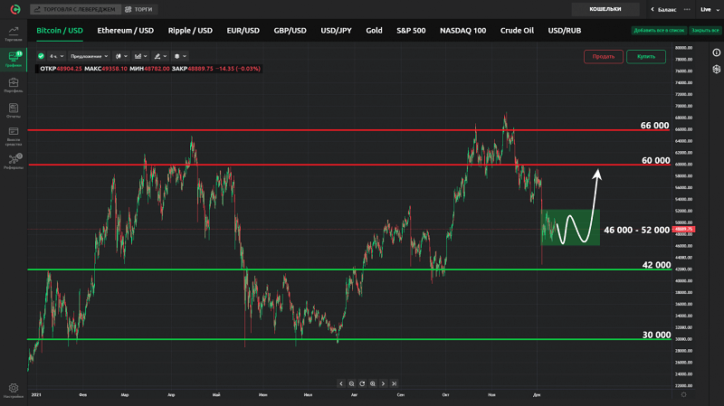Click the red Продать sell button
Image resolution: width=724 pixels, height=406 pixels.
[603, 56]
